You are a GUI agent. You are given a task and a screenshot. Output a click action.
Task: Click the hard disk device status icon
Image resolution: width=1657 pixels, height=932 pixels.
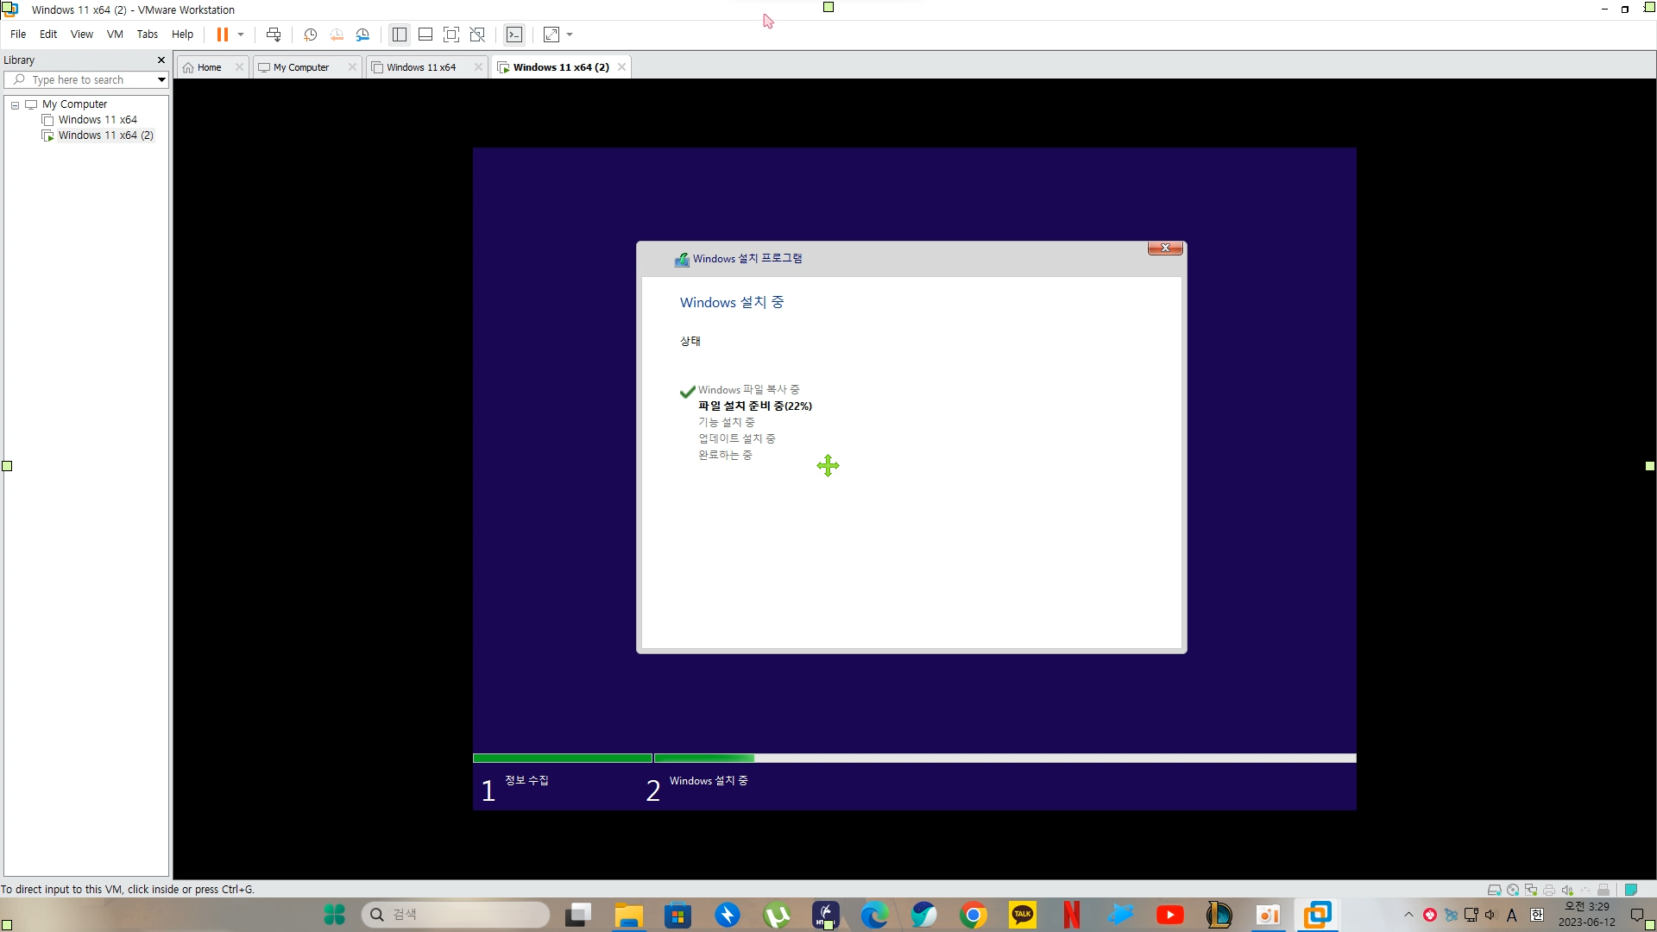(1494, 890)
